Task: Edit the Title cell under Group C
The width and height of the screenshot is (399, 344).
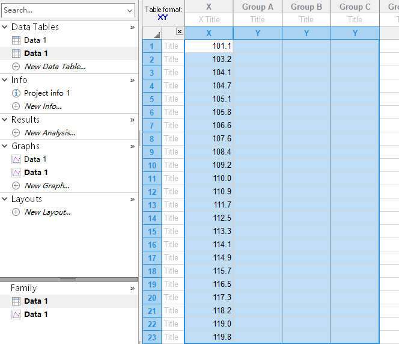Action: pyautogui.click(x=355, y=20)
